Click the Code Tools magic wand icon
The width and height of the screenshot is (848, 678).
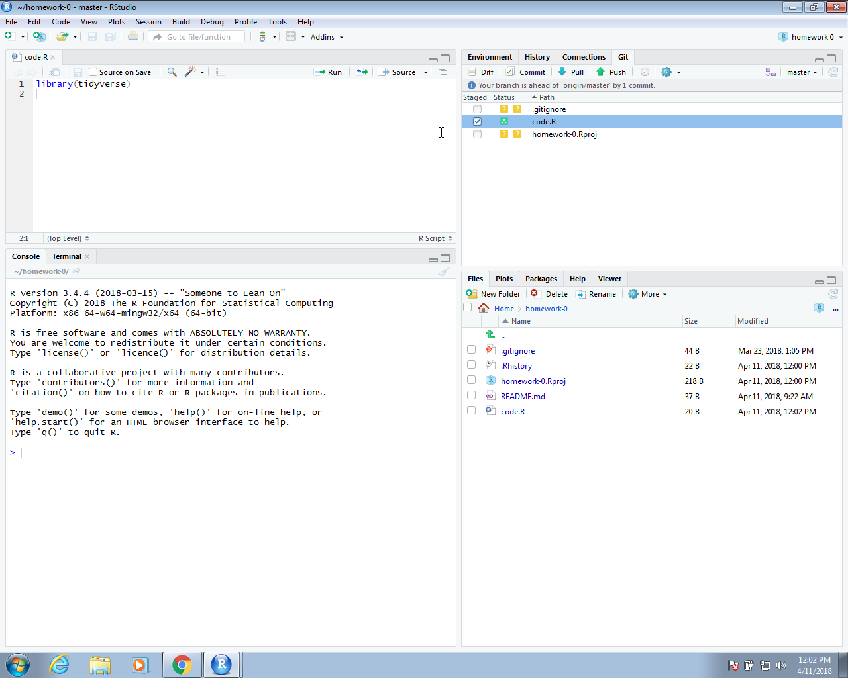click(190, 72)
